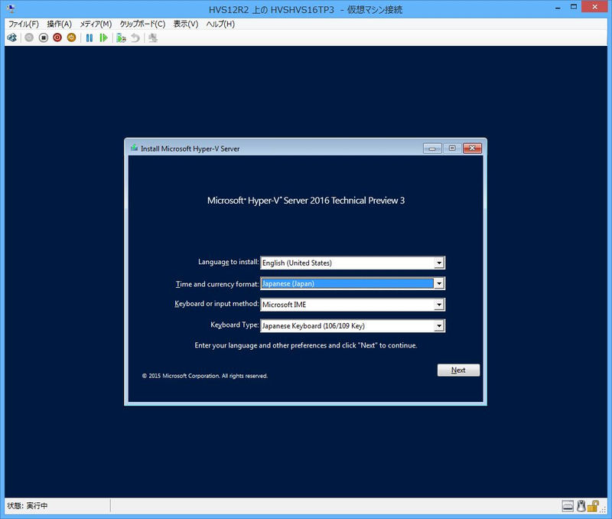Minimize the Install Hyper-V Server dialog

(x=432, y=149)
